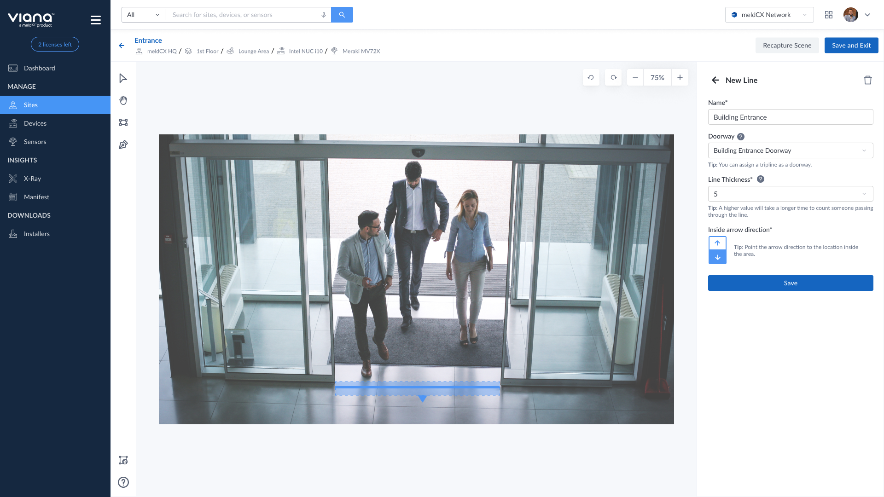Open the Doorway dropdown

pyautogui.click(x=790, y=150)
